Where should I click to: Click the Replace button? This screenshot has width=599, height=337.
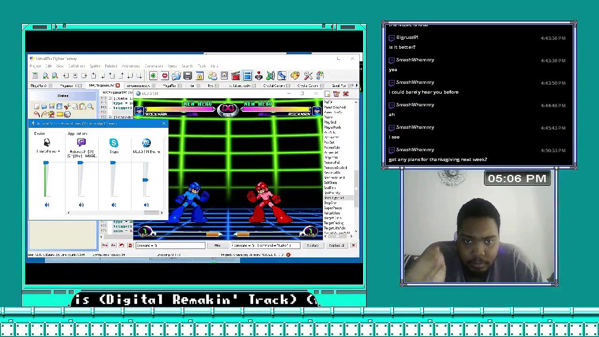(x=313, y=246)
